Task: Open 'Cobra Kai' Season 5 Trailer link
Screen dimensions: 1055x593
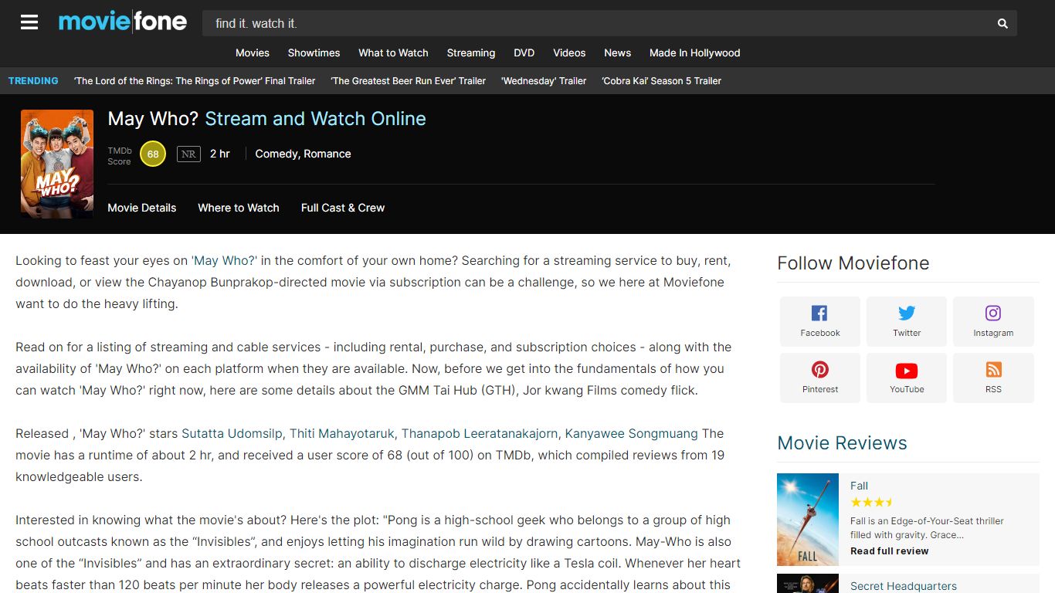Action: click(x=661, y=81)
